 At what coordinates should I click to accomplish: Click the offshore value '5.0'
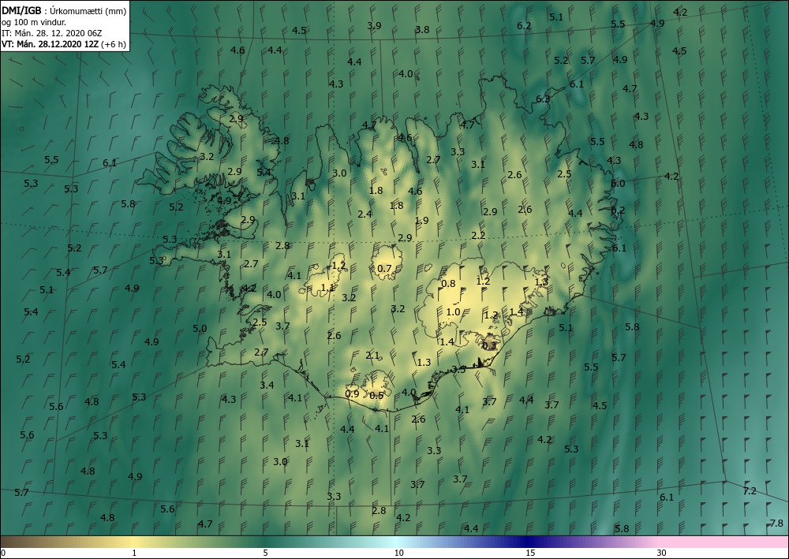200,328
